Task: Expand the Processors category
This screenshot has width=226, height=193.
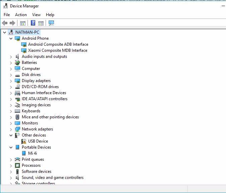Action: pyautogui.click(x=11, y=165)
